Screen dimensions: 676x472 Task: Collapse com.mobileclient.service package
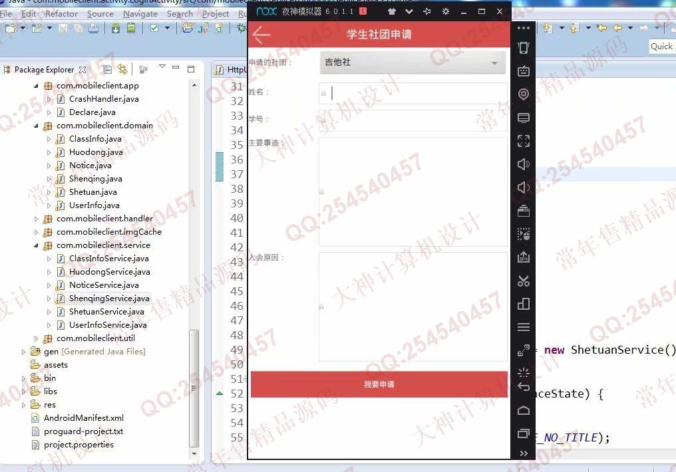[x=36, y=245]
